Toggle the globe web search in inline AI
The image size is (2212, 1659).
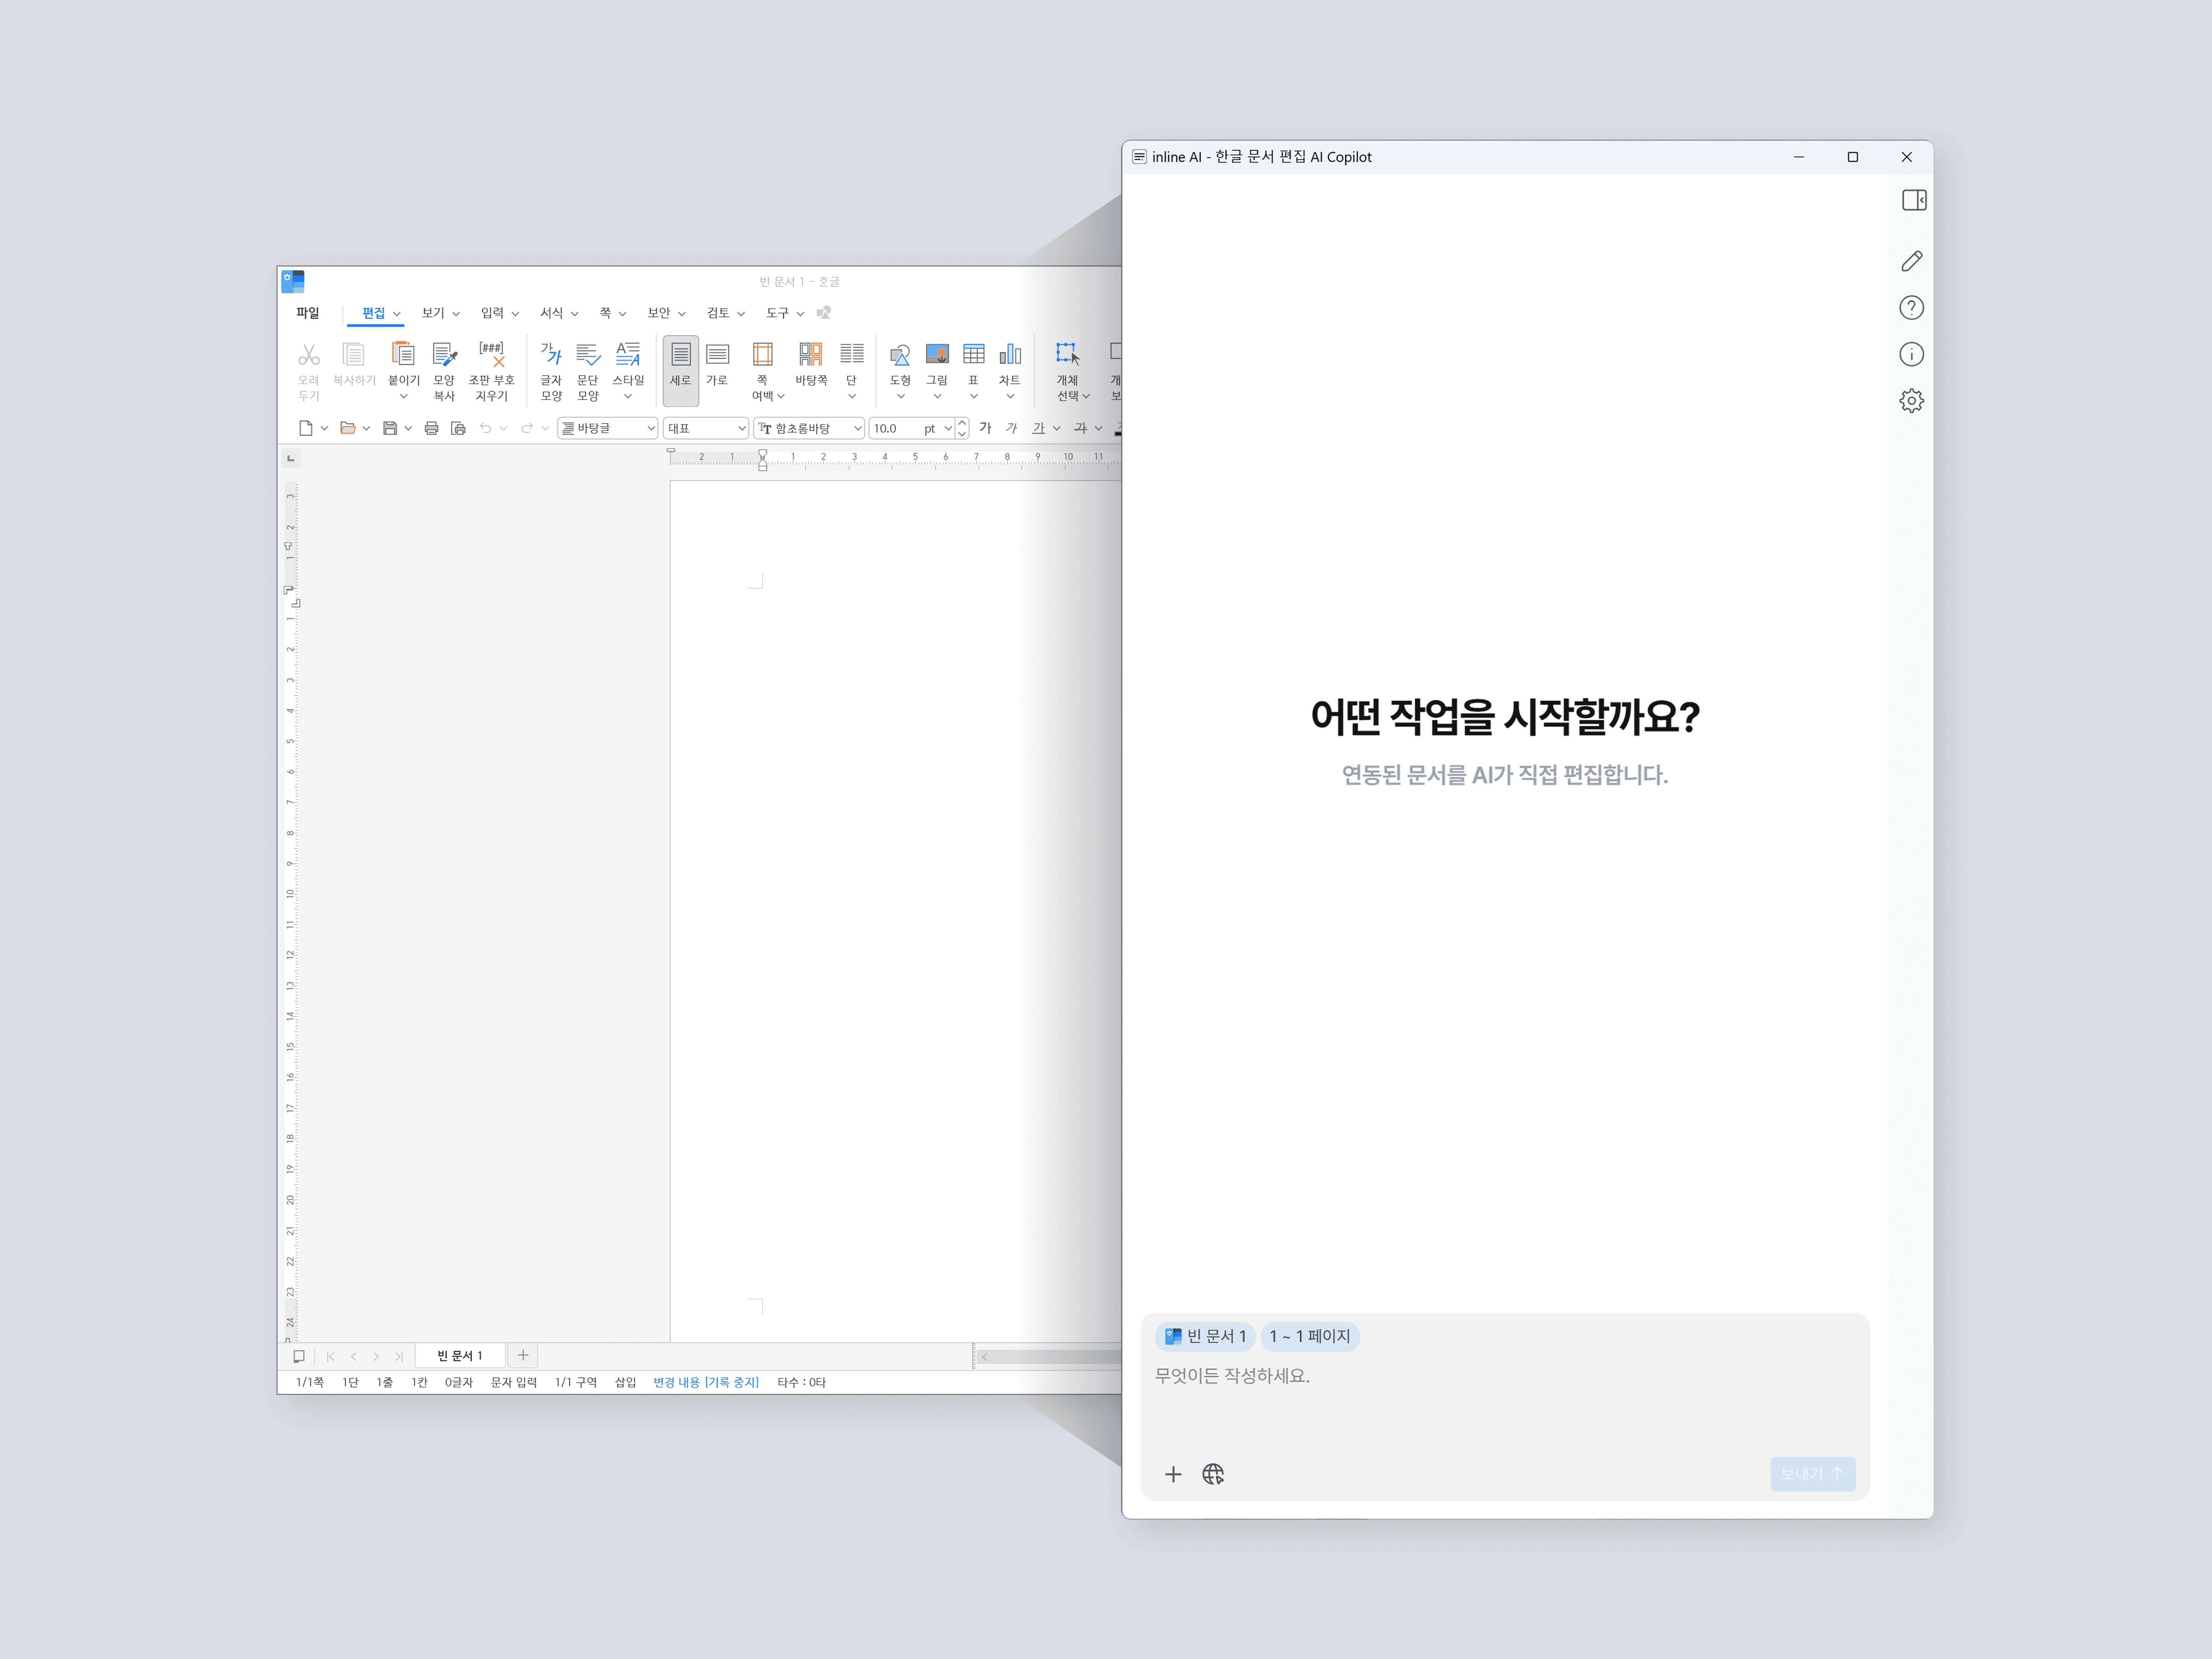coord(1213,1474)
